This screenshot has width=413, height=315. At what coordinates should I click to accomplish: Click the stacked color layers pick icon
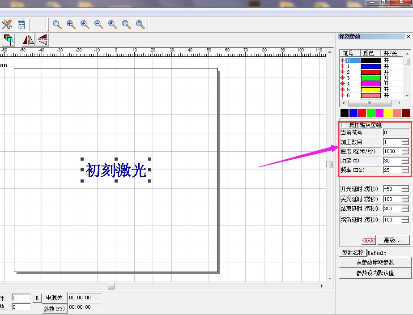pyautogui.click(x=9, y=40)
